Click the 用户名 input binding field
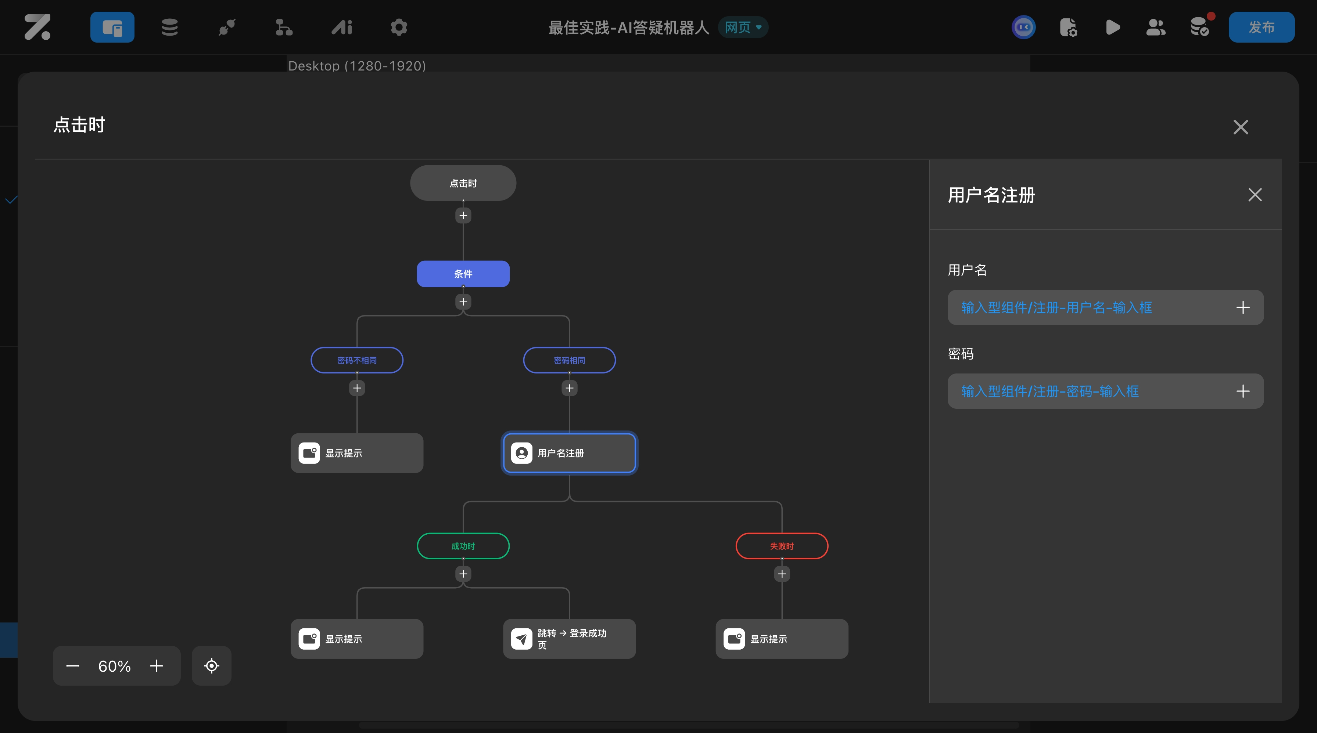This screenshot has width=1317, height=733. (x=1105, y=307)
